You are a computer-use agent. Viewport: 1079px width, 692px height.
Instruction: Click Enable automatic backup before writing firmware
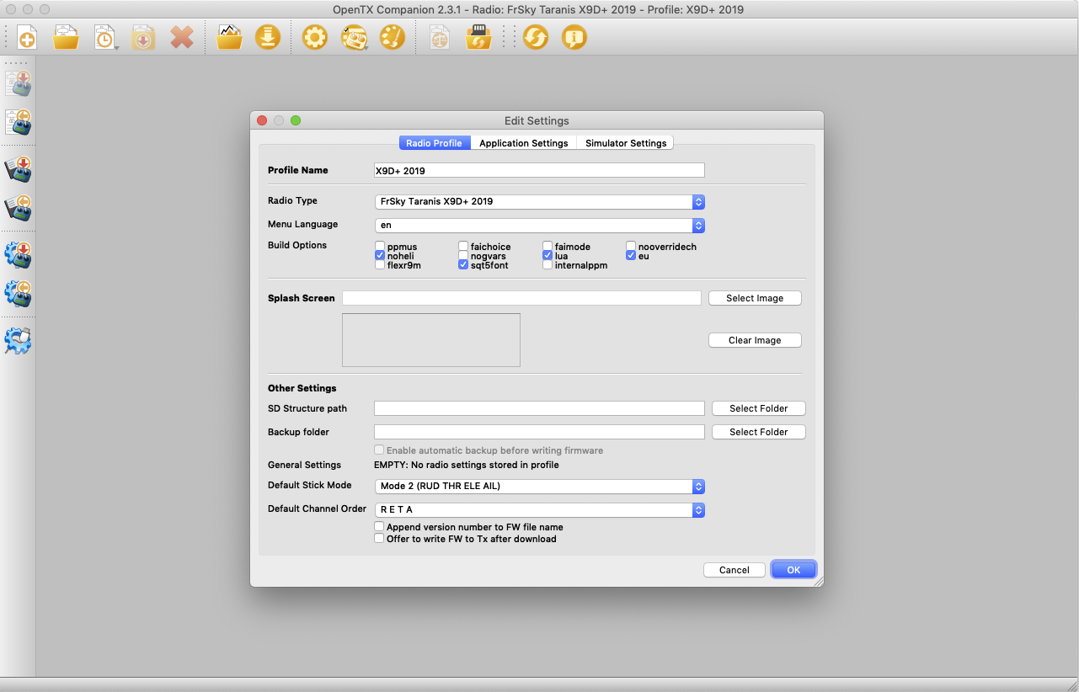tap(379, 450)
